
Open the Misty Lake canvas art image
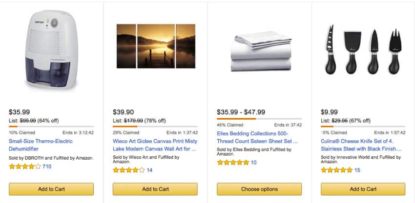click(x=156, y=46)
